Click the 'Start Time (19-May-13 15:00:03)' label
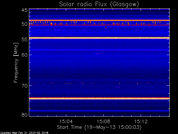Viewport: 178px width, 134px height. tap(99, 127)
